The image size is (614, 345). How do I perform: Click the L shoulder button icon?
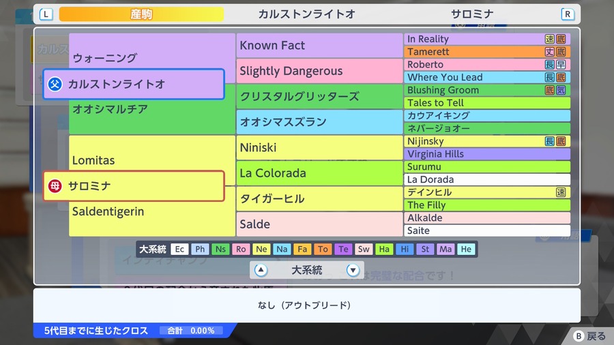tap(46, 14)
